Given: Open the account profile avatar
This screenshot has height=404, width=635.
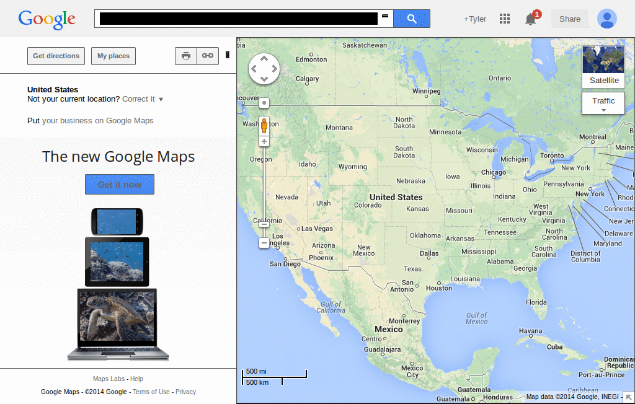Looking at the screenshot, I should click(x=606, y=19).
